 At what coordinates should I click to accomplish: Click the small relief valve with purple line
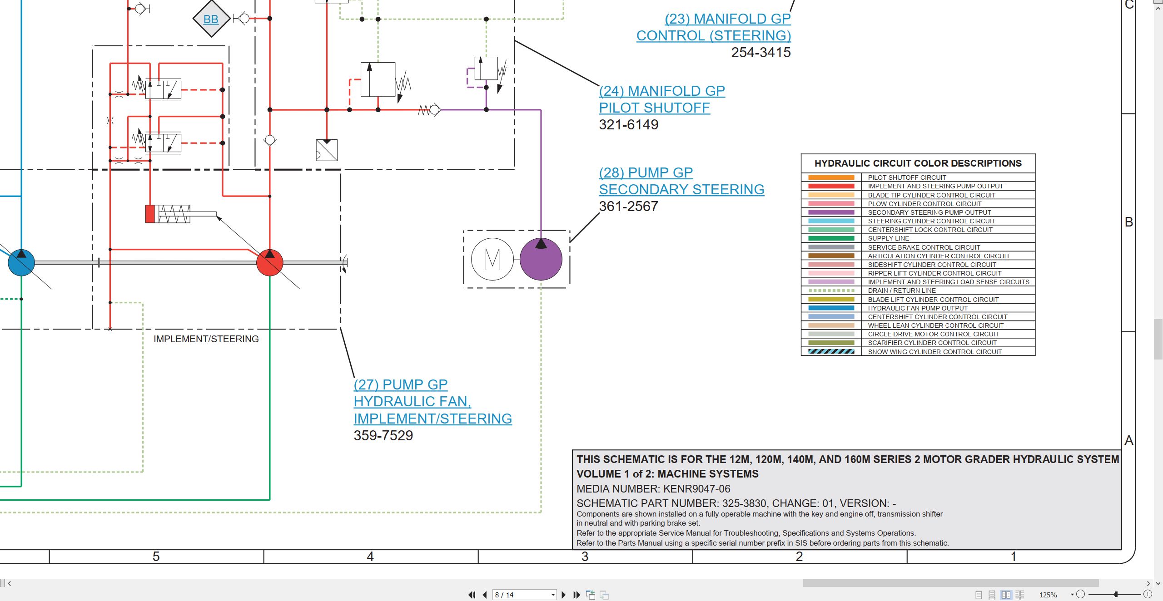(x=486, y=69)
